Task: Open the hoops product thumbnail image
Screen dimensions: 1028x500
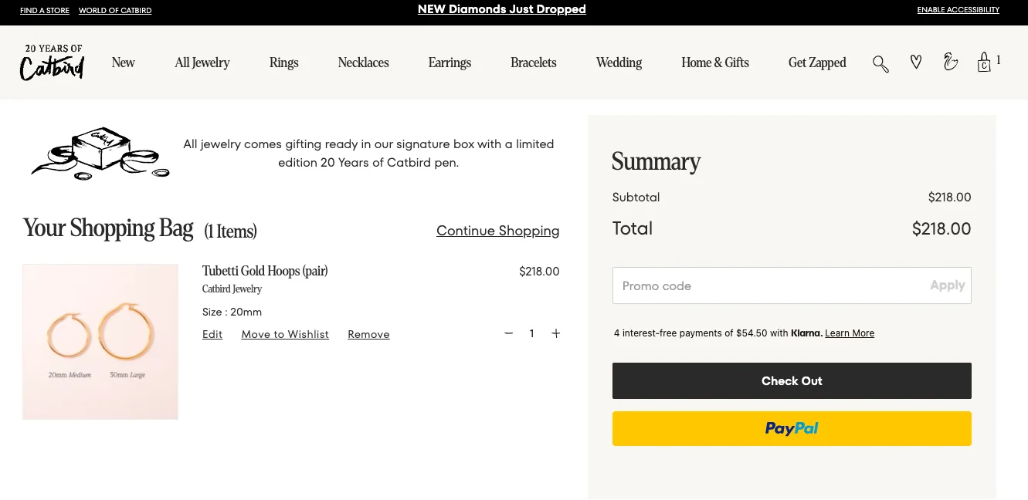Action: [x=100, y=342]
